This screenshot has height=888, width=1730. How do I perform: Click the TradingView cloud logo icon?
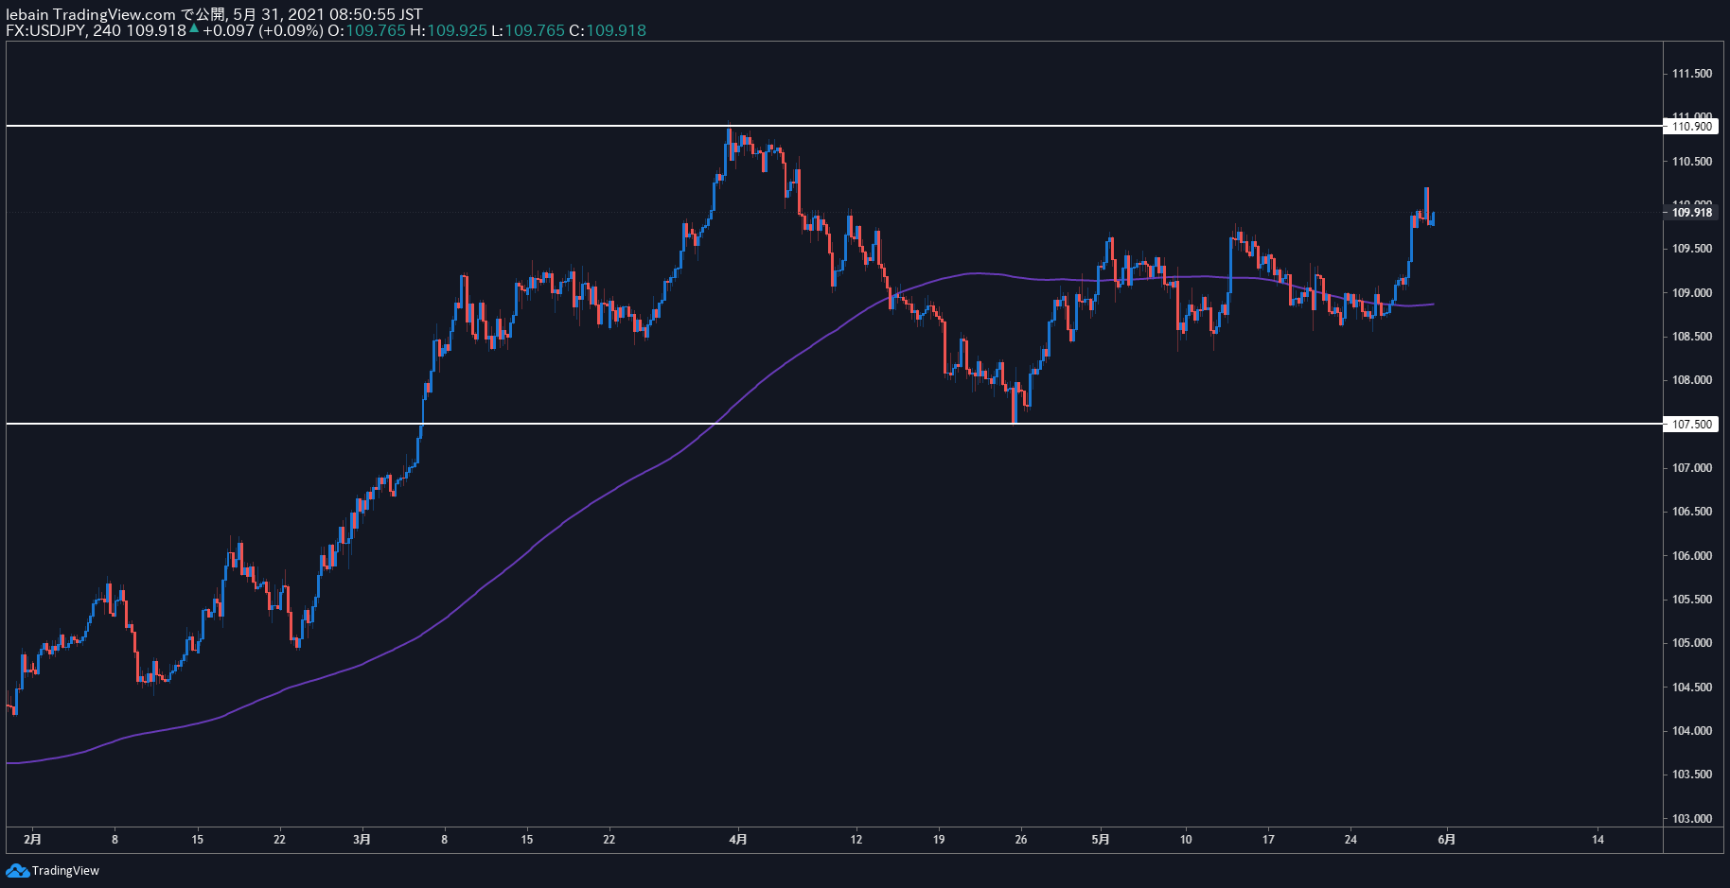tap(17, 870)
